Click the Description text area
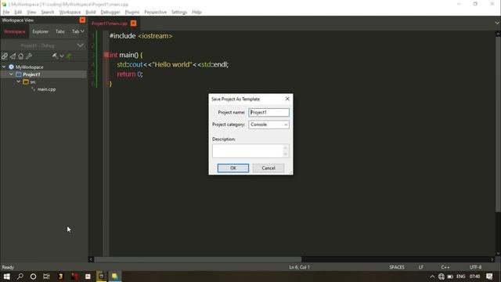This screenshot has width=501, height=282. 247,151
